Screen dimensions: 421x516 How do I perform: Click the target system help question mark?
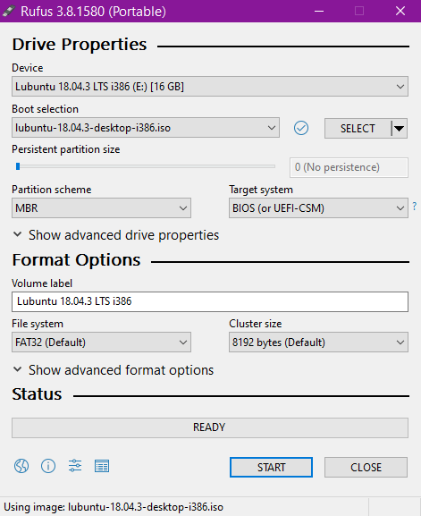coord(415,207)
